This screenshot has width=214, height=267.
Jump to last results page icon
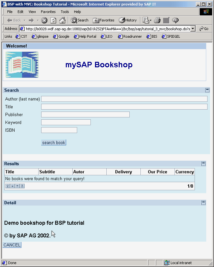(x=22, y=186)
